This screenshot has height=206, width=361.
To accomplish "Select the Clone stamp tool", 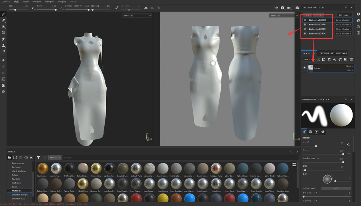I will coord(3,46).
